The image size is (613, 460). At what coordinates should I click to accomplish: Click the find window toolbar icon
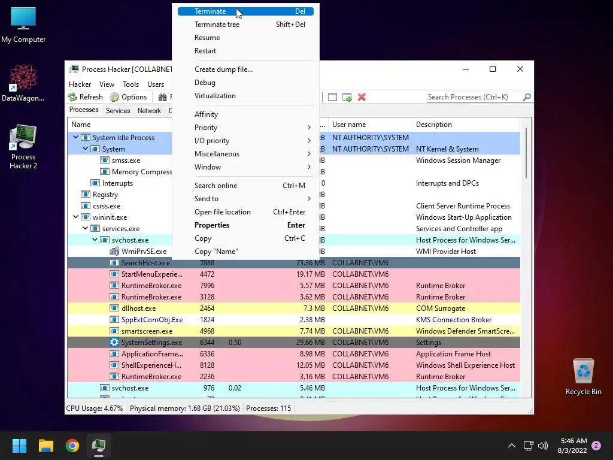pos(332,97)
